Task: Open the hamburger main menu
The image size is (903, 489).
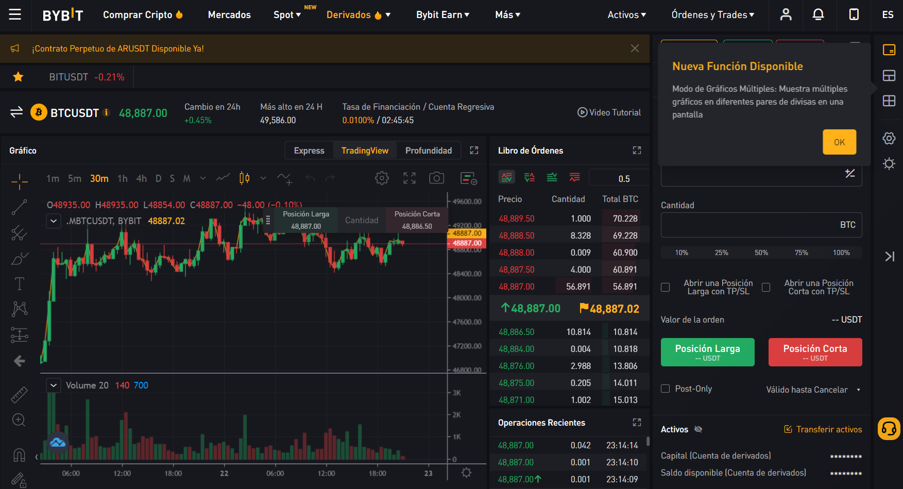Action: tap(15, 14)
